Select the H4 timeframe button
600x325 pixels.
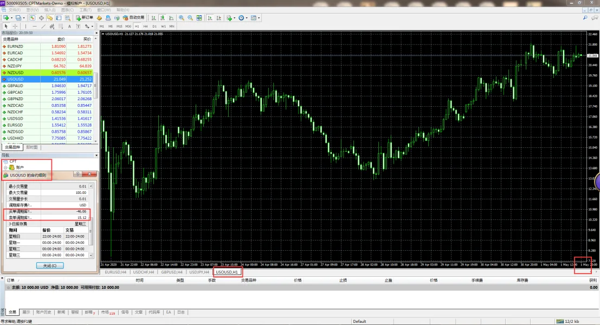tap(145, 26)
